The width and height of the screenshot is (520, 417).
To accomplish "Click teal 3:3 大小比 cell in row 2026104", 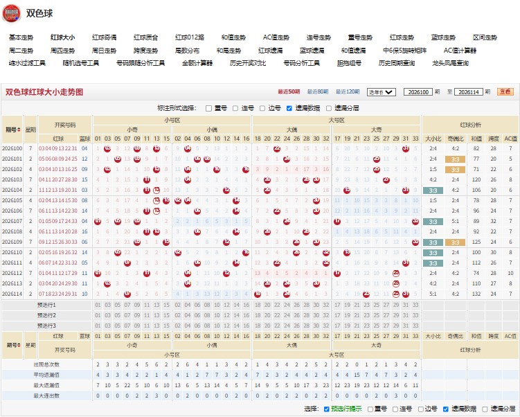I will 433,190.
